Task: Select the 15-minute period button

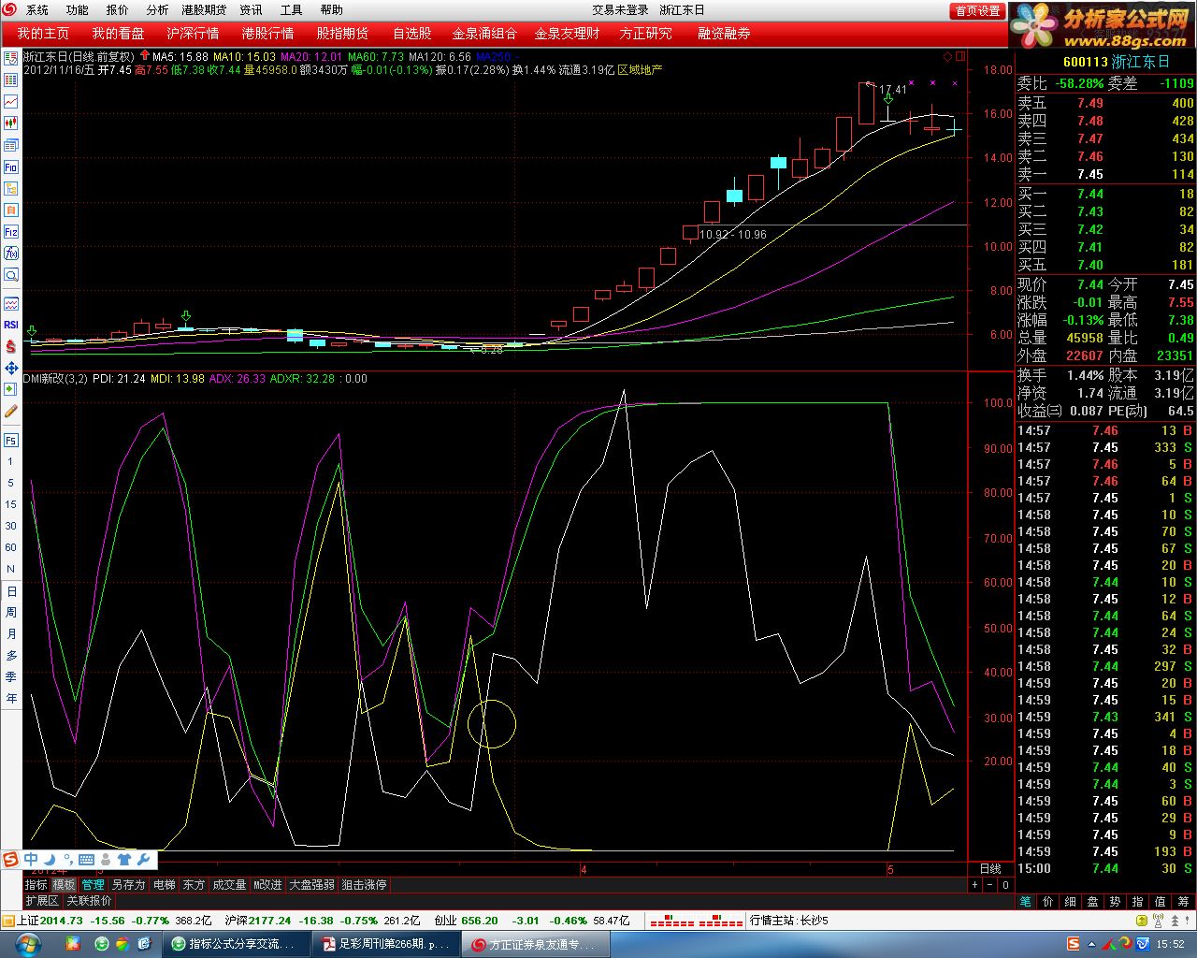Action: point(11,504)
